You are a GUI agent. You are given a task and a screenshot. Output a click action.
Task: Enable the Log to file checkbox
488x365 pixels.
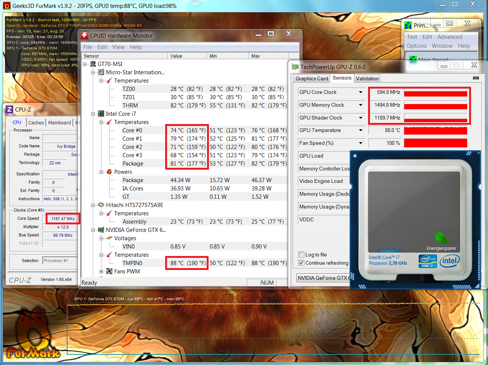click(x=301, y=255)
